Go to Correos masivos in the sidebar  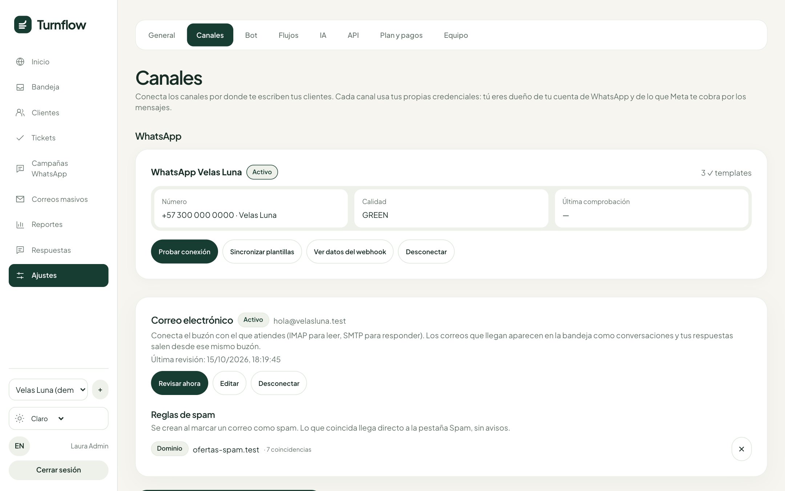(x=59, y=199)
